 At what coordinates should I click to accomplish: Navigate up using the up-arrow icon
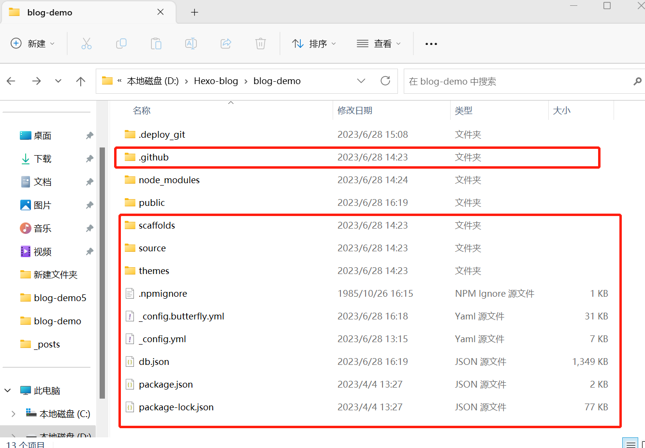point(81,81)
